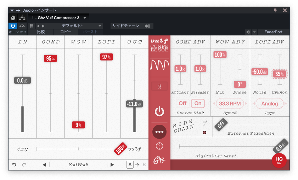Screen dimensions: 298x180
Task: Click the sidechain indicator dot
Action: point(204,133)
